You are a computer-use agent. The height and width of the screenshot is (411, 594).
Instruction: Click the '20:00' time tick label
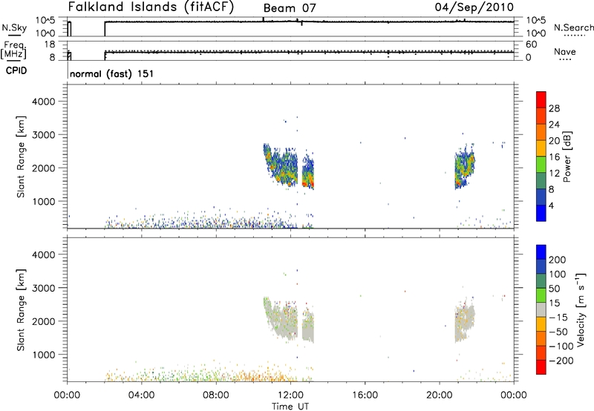pyautogui.click(x=440, y=395)
